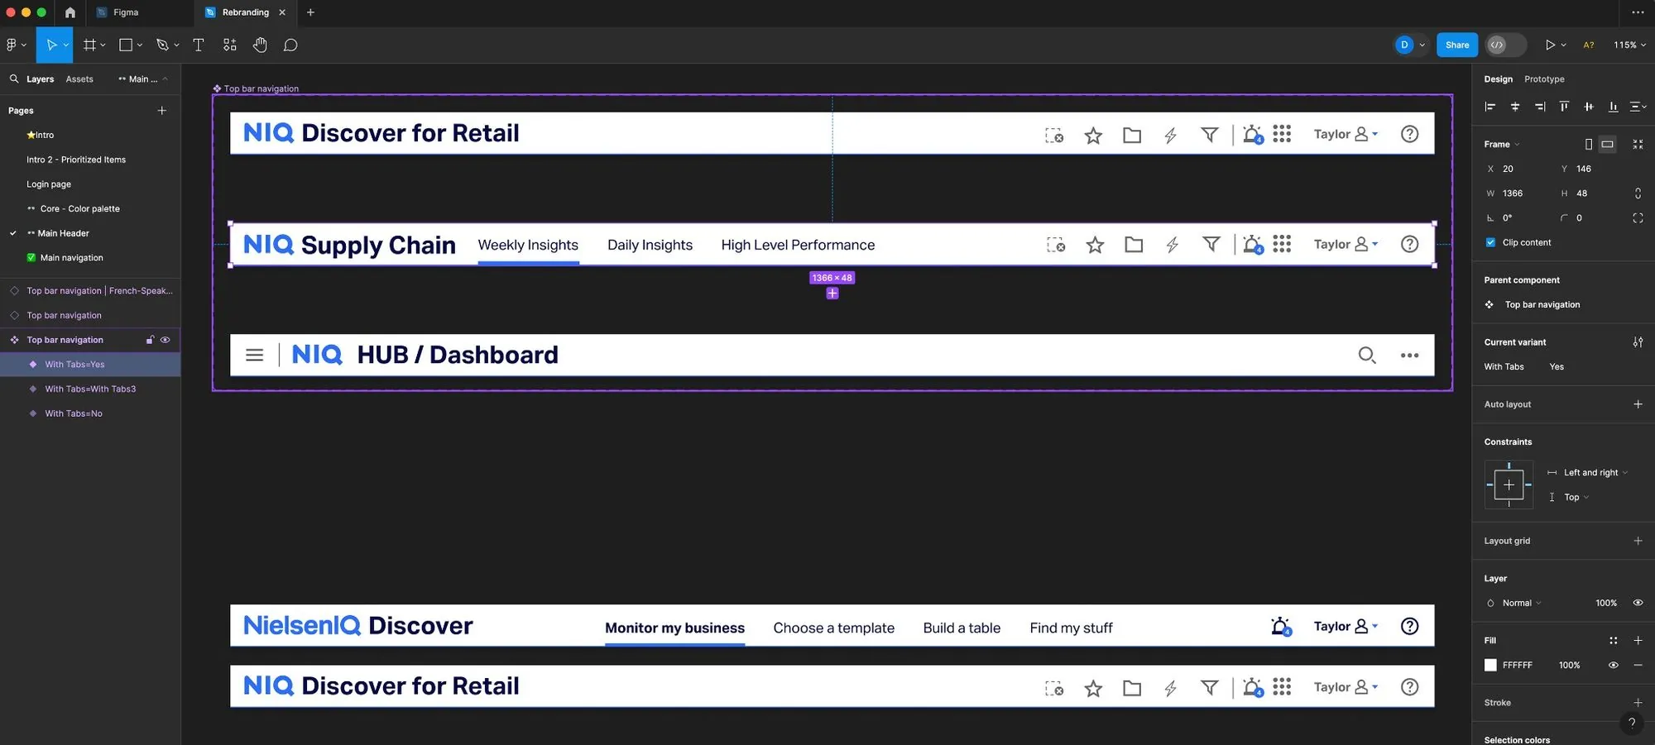Open a new tab with plus button
This screenshot has height=745, width=1655.
coord(310,12)
